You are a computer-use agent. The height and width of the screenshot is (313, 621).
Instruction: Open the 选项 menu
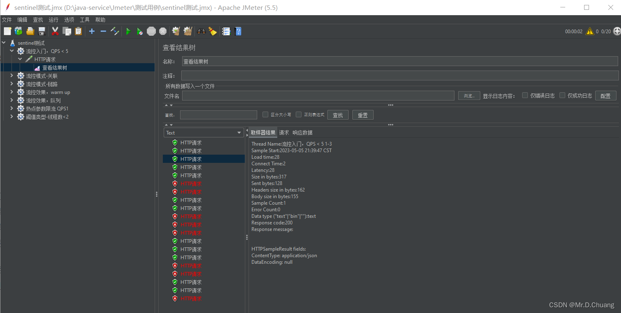click(x=69, y=20)
